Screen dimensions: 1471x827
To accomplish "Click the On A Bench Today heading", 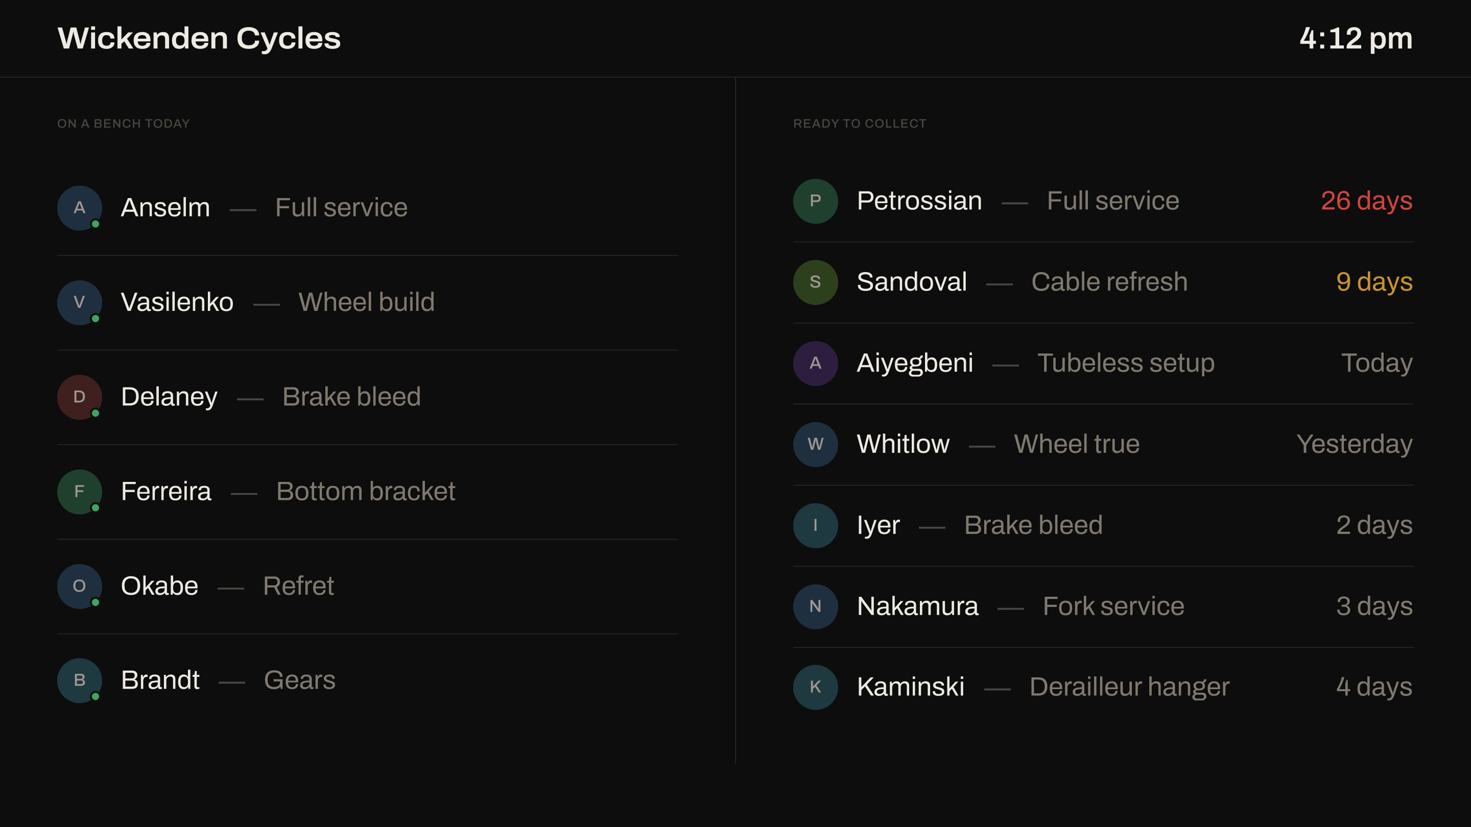I will pyautogui.click(x=123, y=123).
